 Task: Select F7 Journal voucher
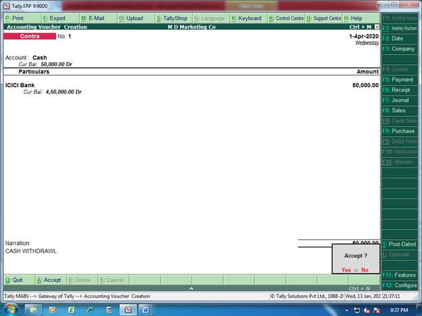click(x=400, y=100)
